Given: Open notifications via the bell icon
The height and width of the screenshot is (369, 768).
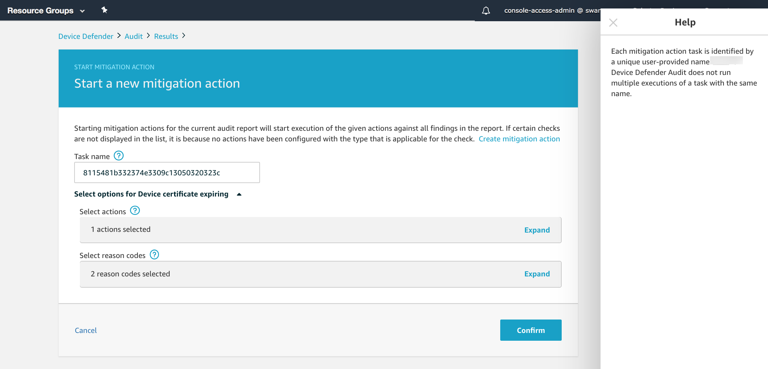Looking at the screenshot, I should (x=486, y=11).
